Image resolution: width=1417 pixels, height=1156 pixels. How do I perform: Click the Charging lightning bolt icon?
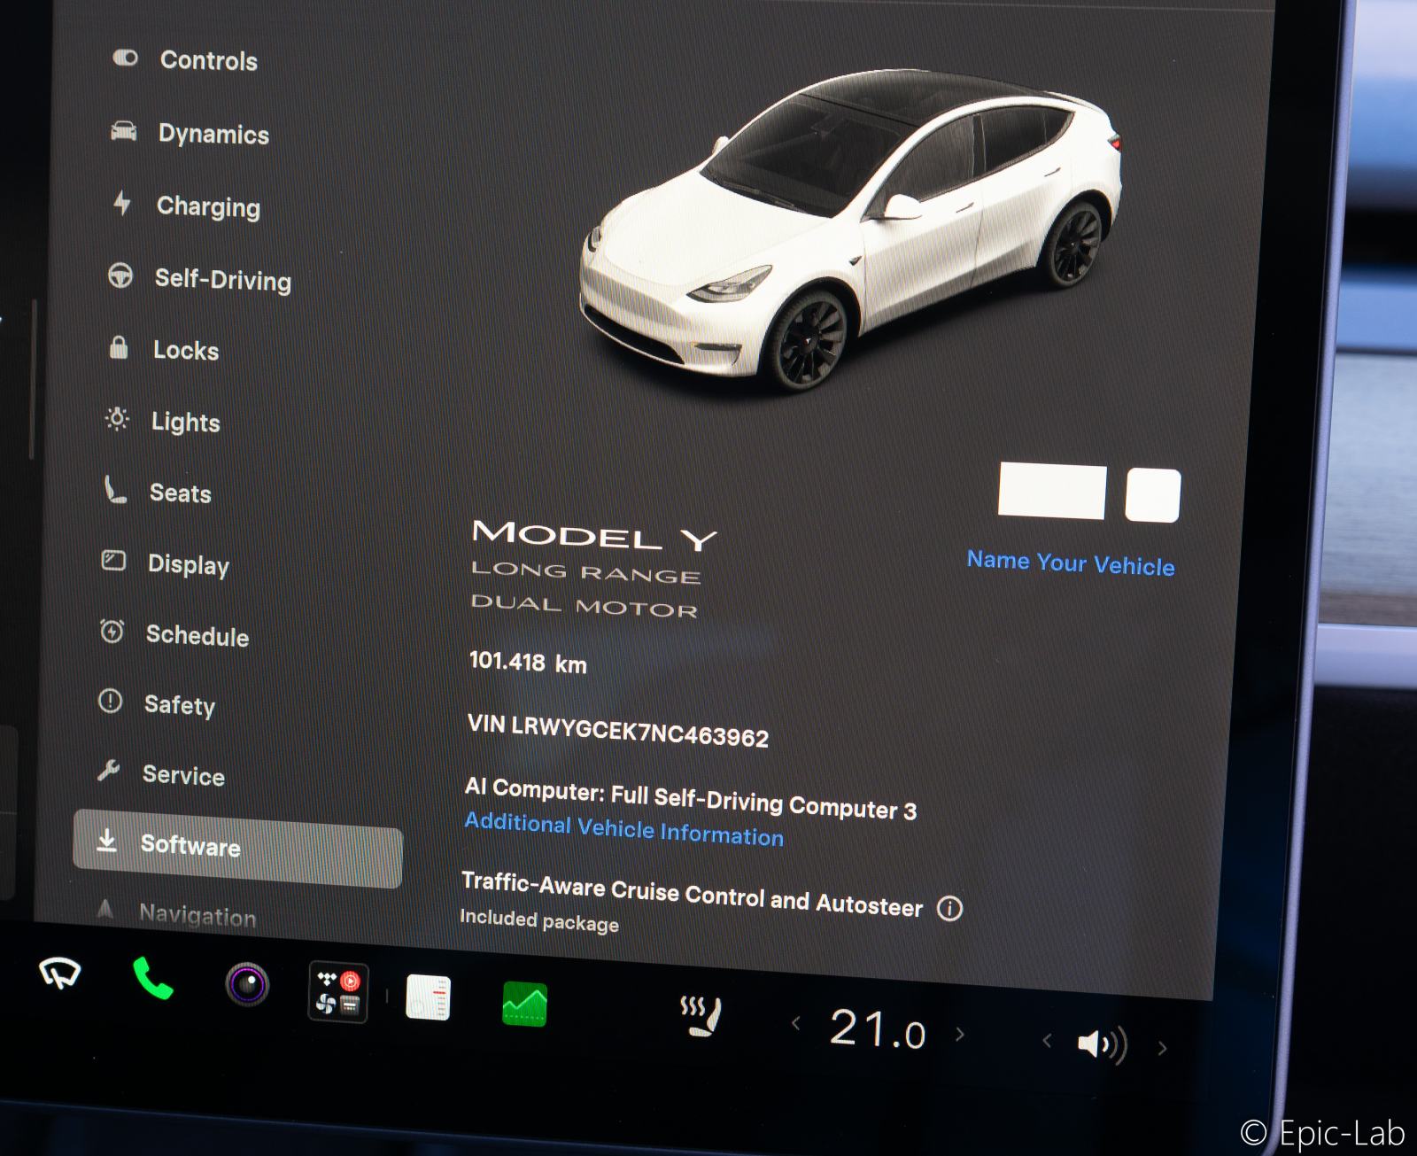[122, 203]
